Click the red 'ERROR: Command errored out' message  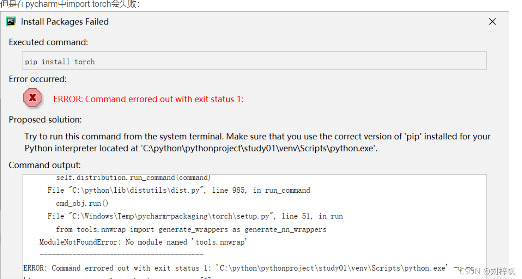148,99
